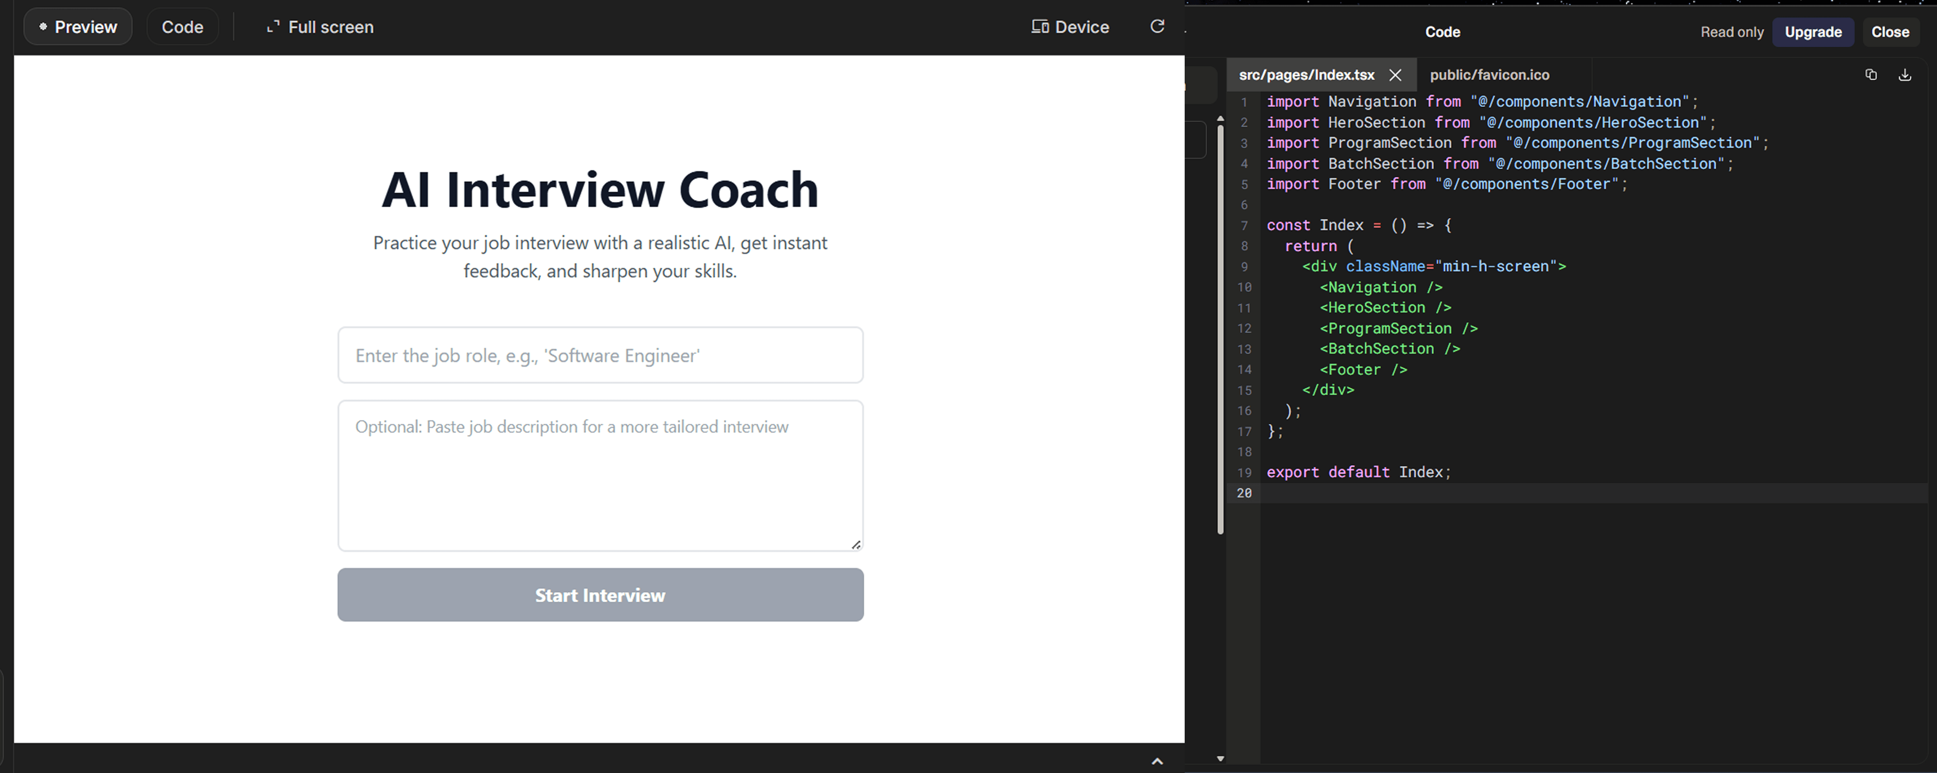Expand the bottom panel chevron
The image size is (1937, 773).
(x=1157, y=761)
